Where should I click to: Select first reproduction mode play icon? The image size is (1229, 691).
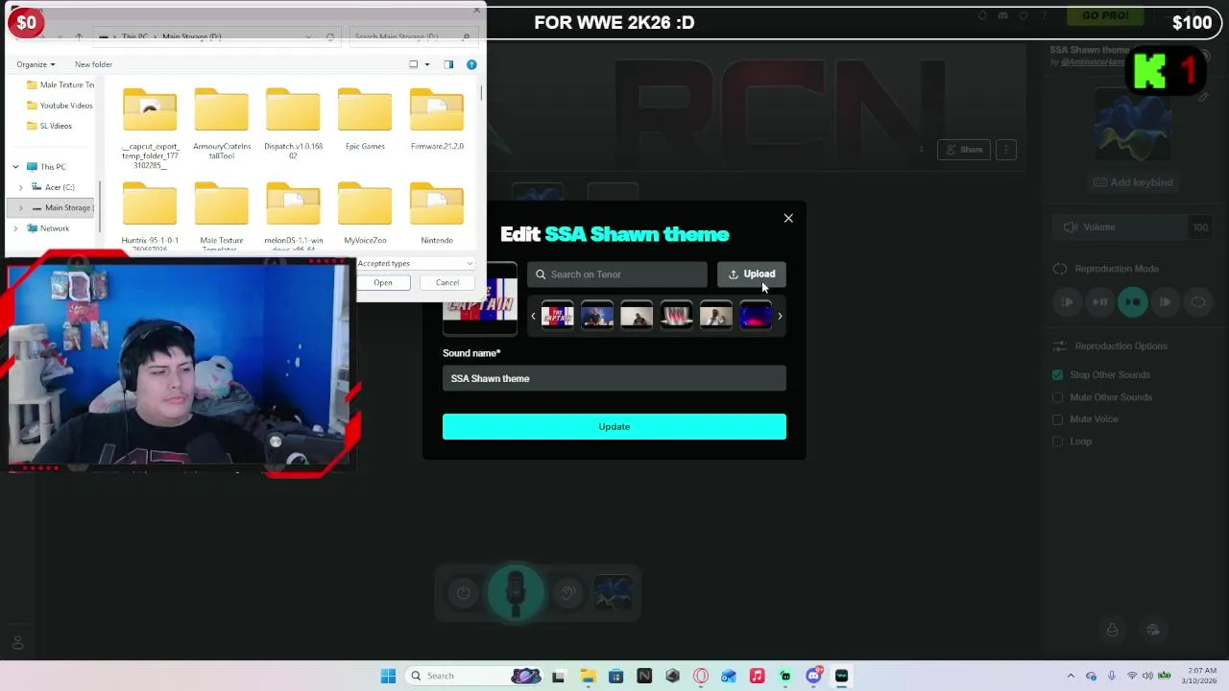click(1067, 302)
